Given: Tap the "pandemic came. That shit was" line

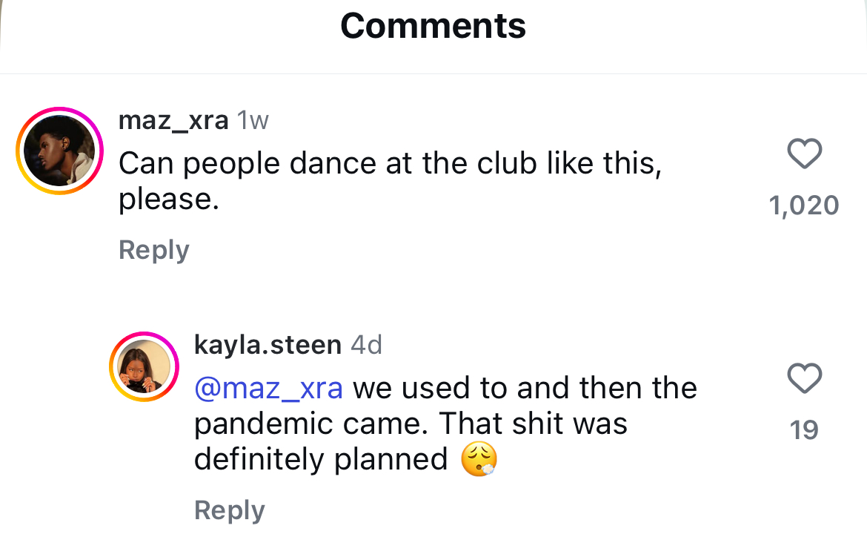Looking at the screenshot, I should (411, 424).
